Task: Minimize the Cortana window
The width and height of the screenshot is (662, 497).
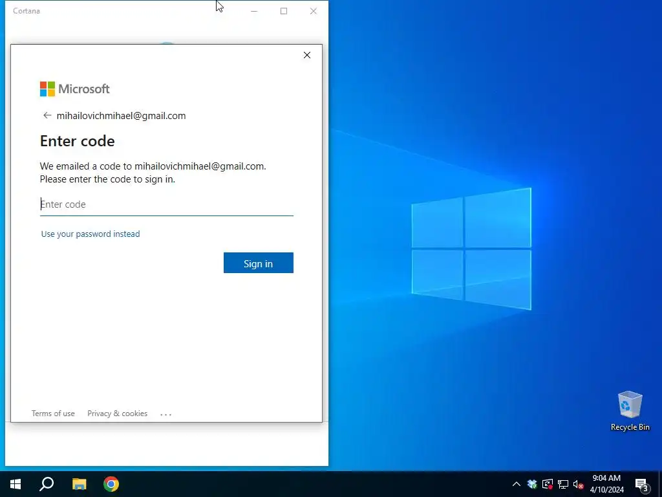Action: pos(253,11)
